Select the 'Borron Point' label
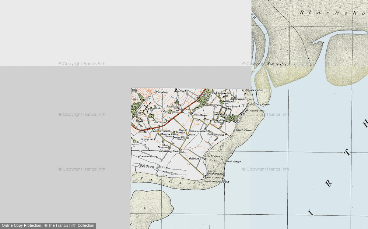The width and height of the screenshot is (368, 229). (x=260, y=104)
